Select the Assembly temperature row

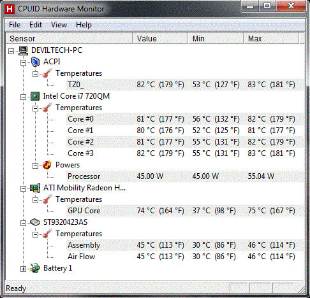click(x=185, y=245)
